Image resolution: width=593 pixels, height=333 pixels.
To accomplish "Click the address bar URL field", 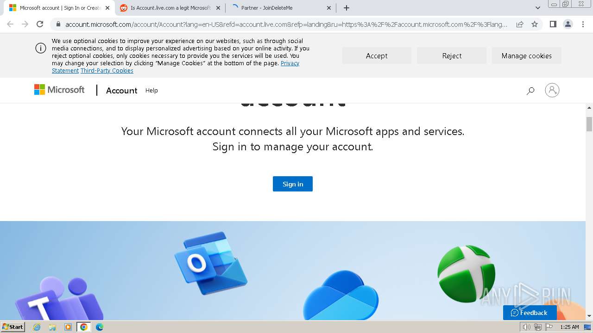I will point(286,25).
